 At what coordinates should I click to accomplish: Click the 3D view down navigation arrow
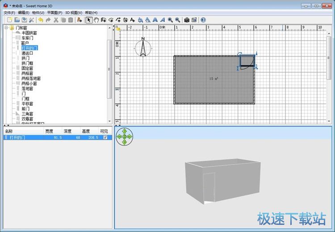(x=124, y=142)
